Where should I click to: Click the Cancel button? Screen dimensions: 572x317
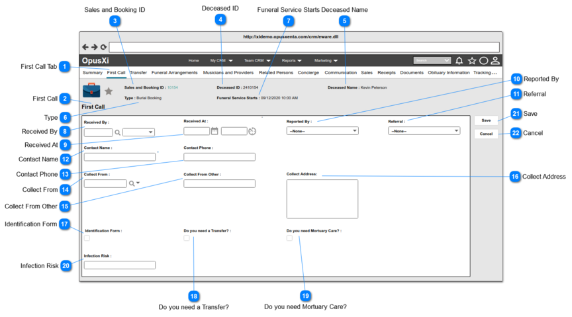click(x=486, y=134)
